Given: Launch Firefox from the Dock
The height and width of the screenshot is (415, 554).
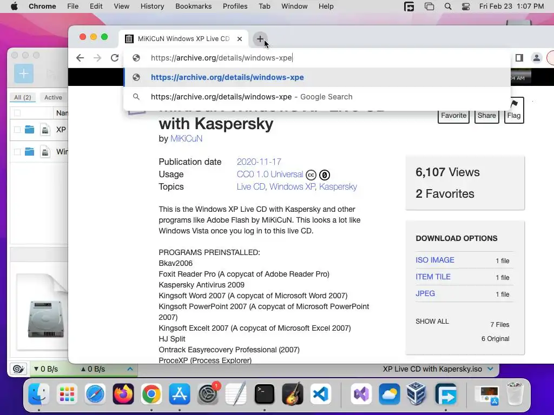Looking at the screenshot, I should click(x=123, y=394).
